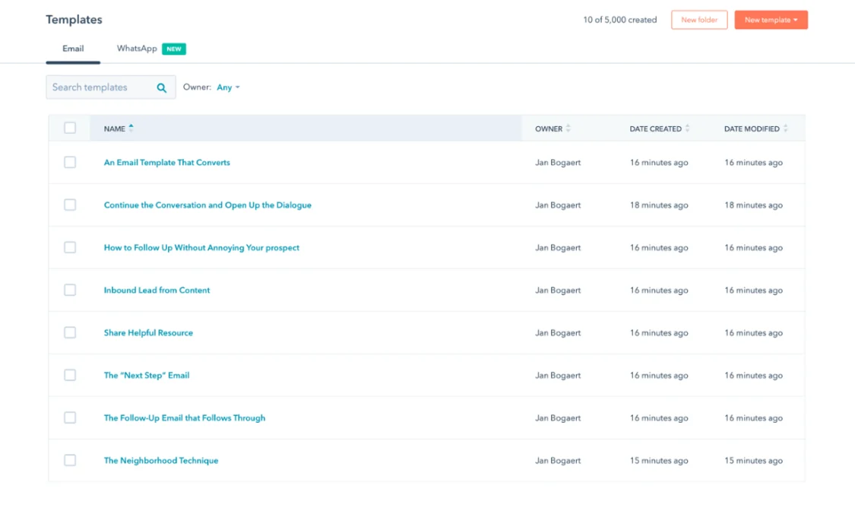Sort templates by Date Created

pyautogui.click(x=688, y=129)
